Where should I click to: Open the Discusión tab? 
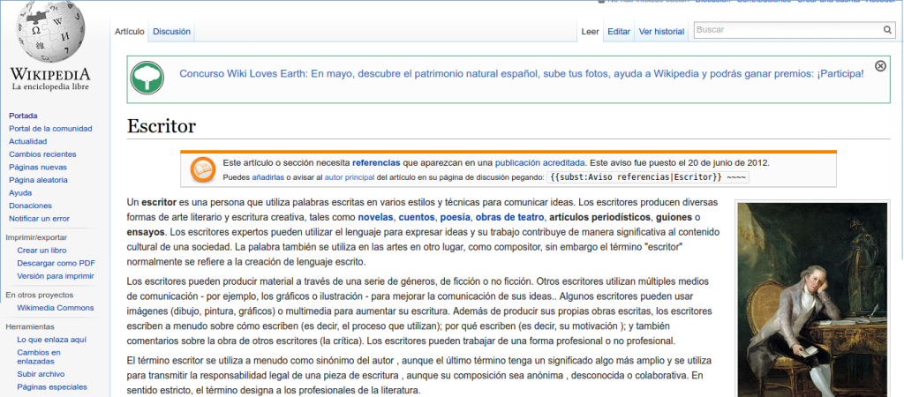[172, 32]
